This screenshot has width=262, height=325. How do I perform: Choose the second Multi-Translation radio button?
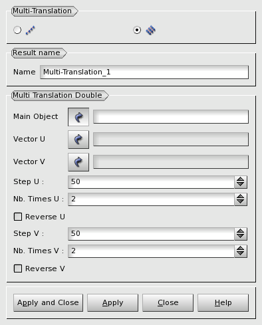click(x=137, y=30)
